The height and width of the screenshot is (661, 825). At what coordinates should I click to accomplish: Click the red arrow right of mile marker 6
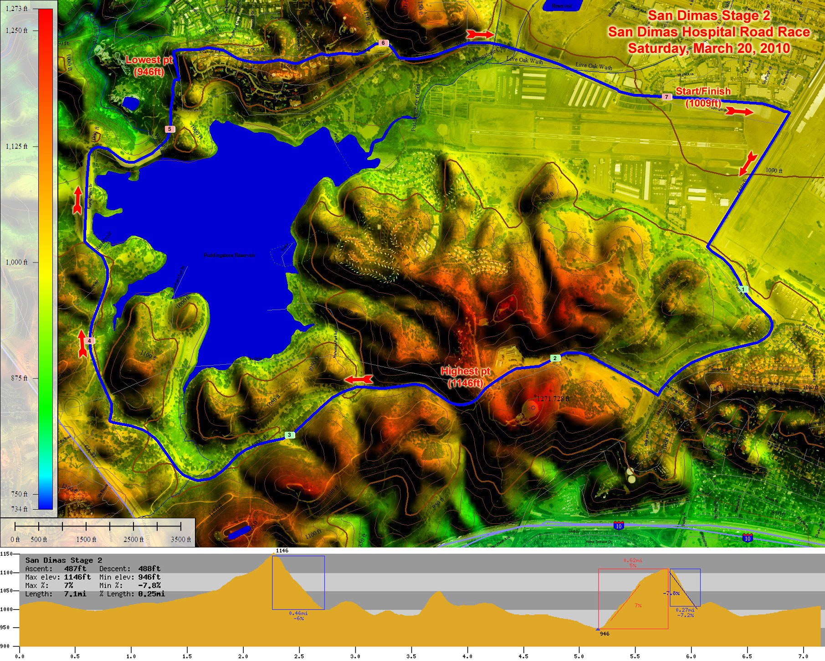(x=480, y=34)
